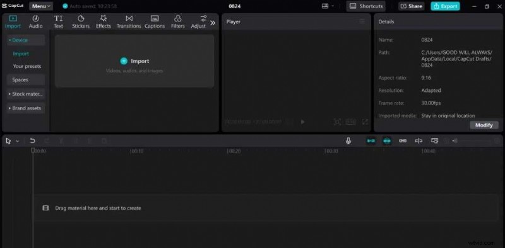Select Your presets in sidebar
The height and width of the screenshot is (248, 505).
tap(27, 66)
